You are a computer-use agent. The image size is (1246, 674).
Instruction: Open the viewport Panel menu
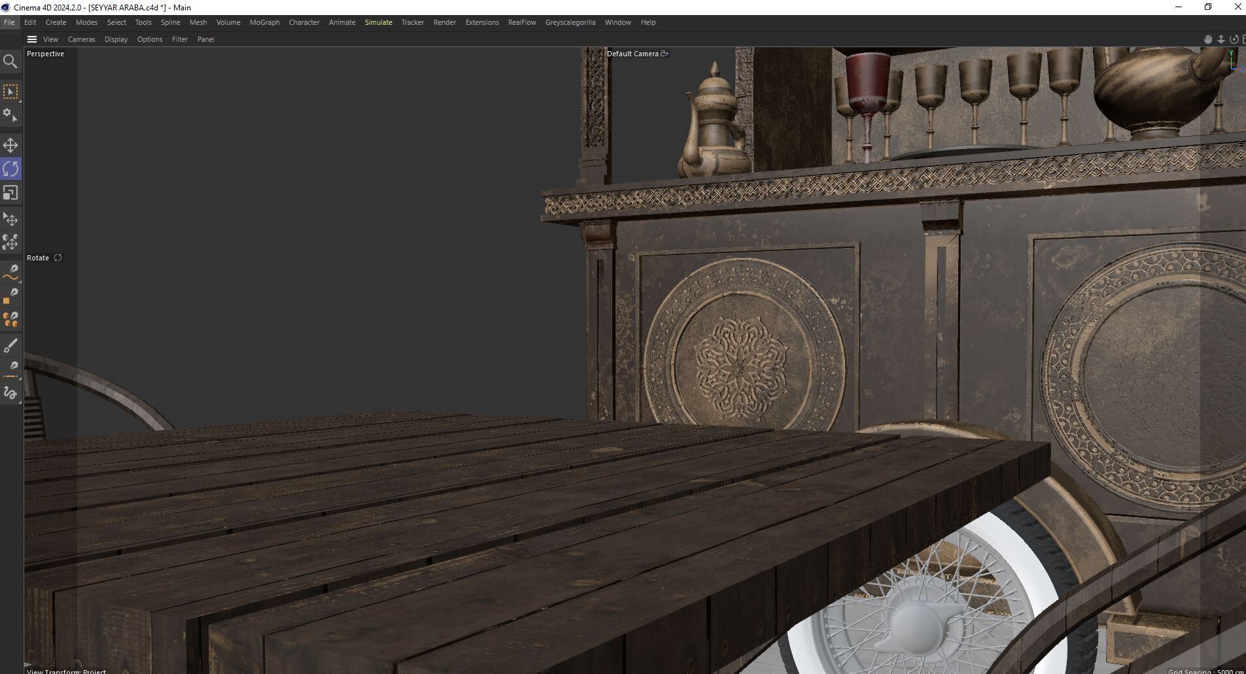pos(206,39)
